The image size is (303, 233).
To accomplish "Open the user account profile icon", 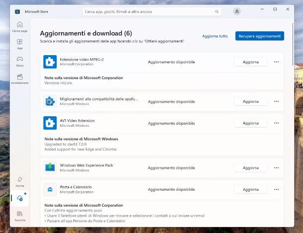I will 237,11.
